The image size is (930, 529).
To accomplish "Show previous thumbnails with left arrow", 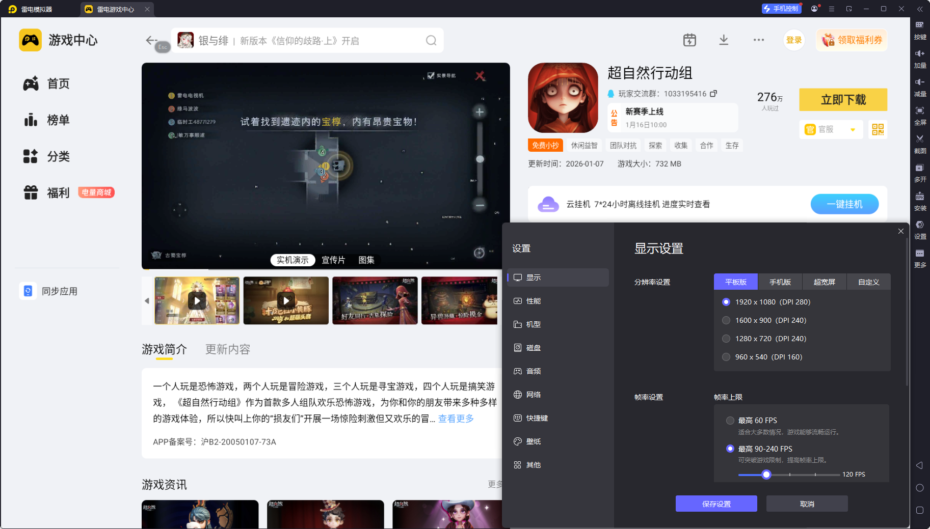I will pos(147,301).
